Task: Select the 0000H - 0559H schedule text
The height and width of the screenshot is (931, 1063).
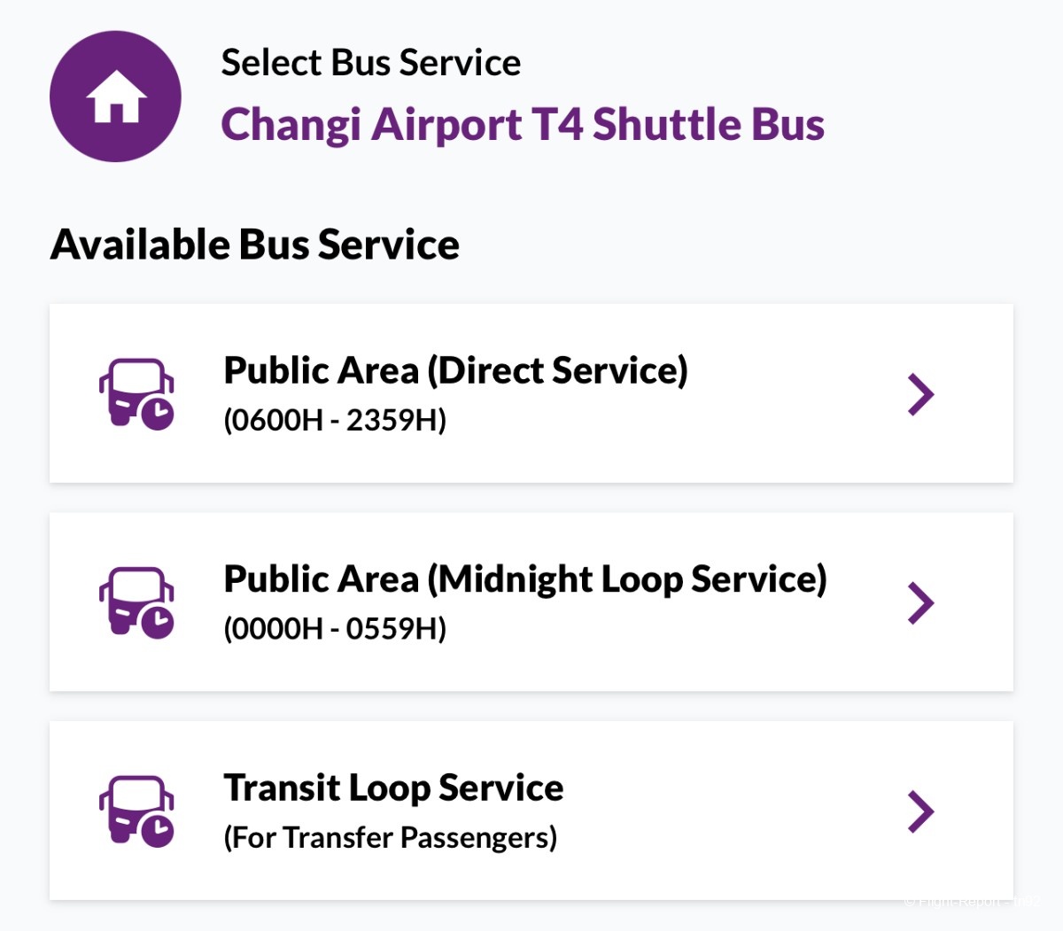Action: click(x=335, y=629)
